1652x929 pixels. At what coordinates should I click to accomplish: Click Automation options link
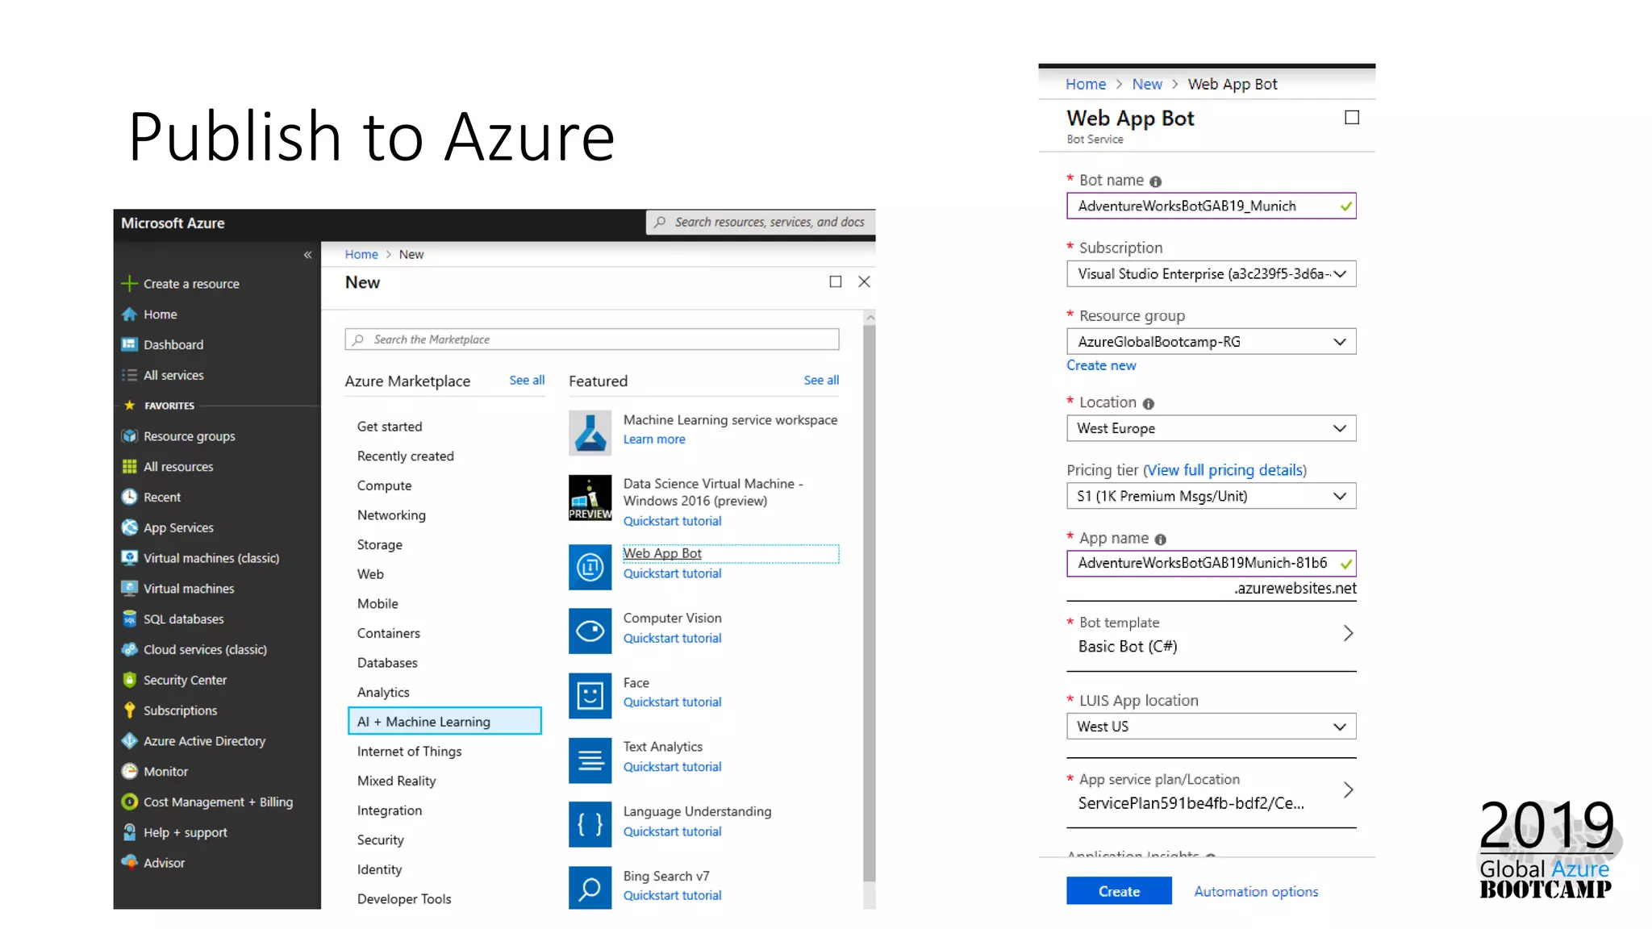[1256, 891]
